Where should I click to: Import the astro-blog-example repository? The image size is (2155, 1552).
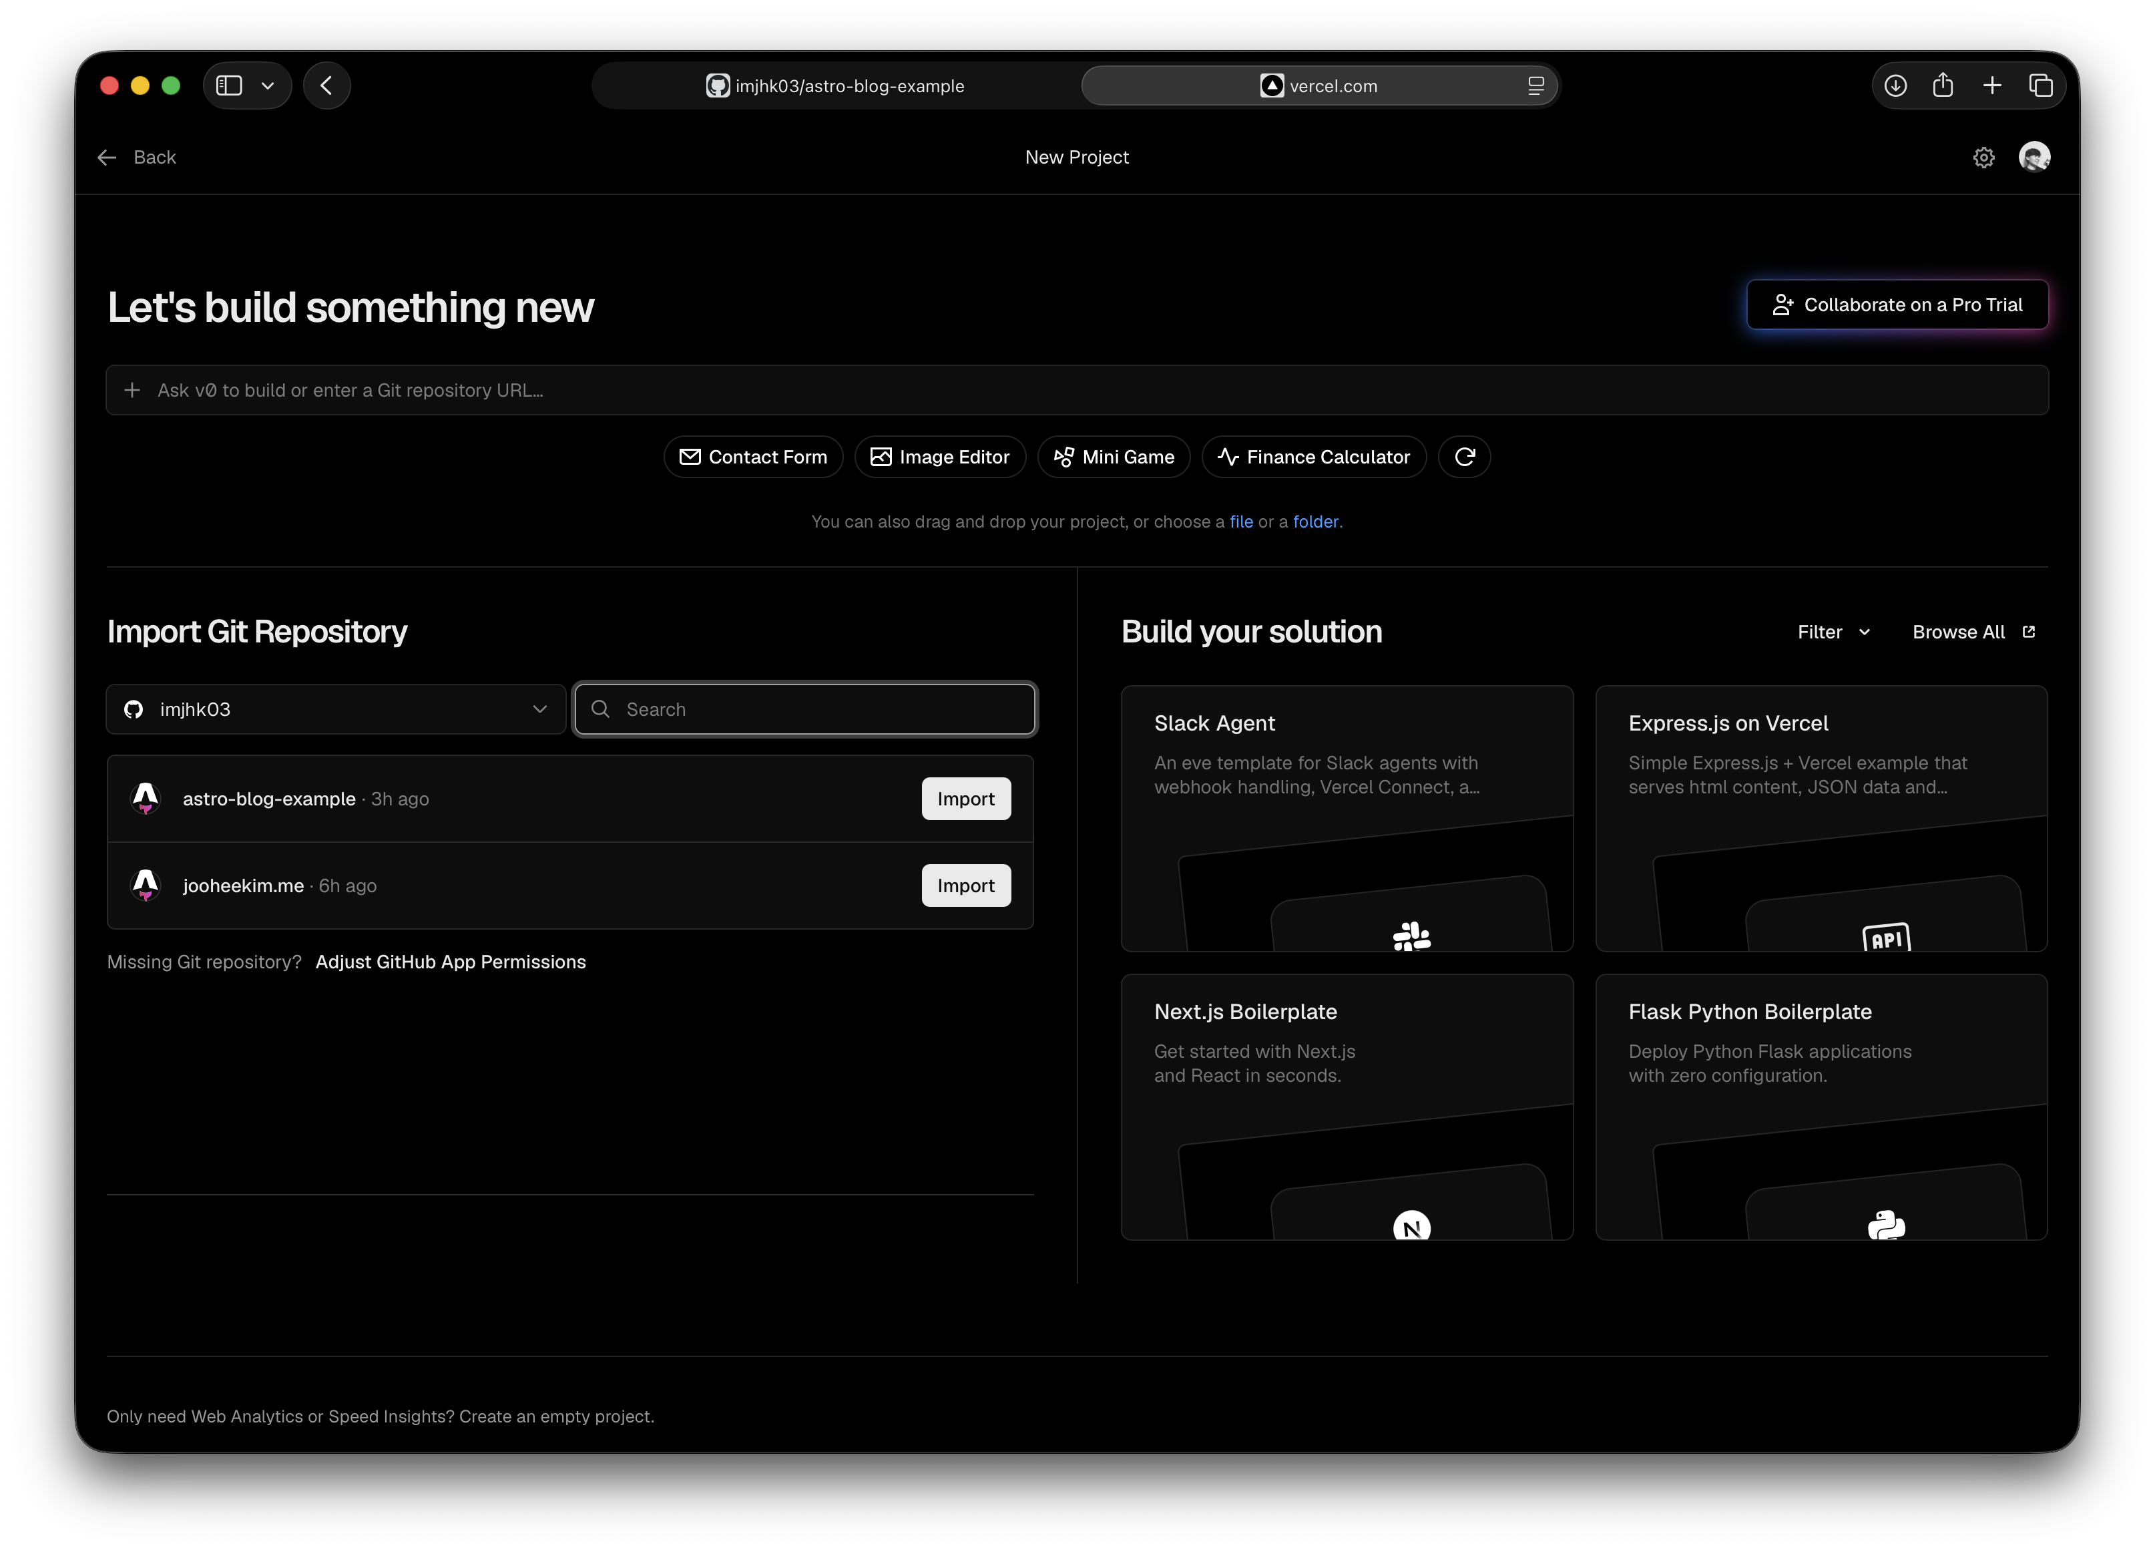pos(965,798)
